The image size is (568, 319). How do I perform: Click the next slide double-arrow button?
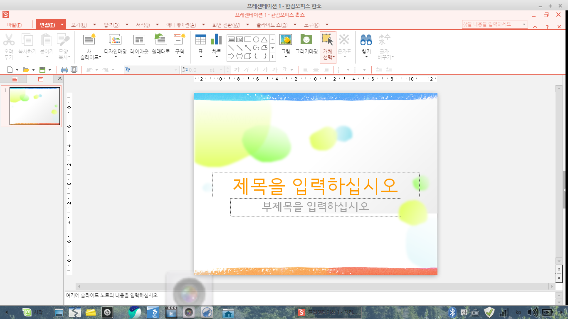(559, 278)
